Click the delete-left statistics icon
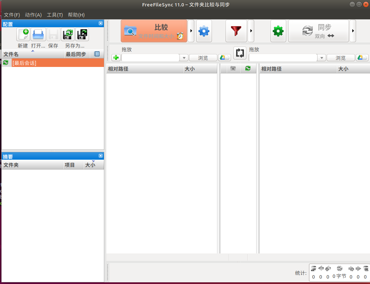Image resolution: width=370 pixels, height=284 pixels. [x=313, y=268]
